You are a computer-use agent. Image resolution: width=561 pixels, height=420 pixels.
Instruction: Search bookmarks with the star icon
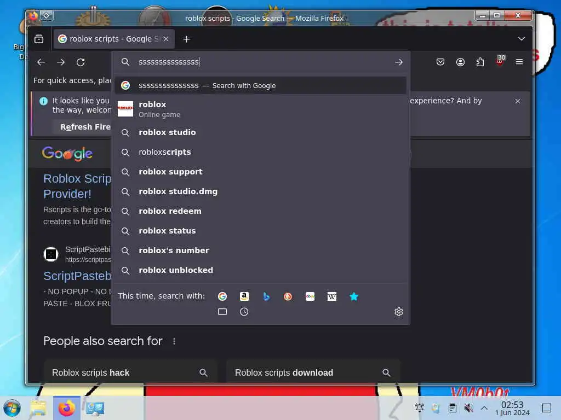tap(354, 296)
